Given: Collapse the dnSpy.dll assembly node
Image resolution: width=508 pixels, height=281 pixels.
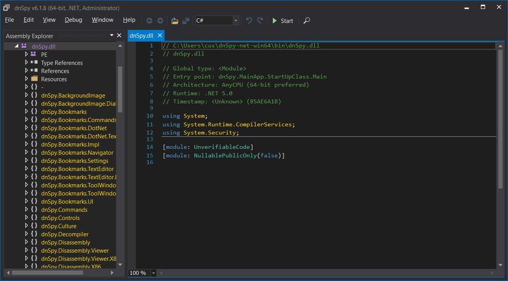Looking at the screenshot, I should (x=16, y=46).
